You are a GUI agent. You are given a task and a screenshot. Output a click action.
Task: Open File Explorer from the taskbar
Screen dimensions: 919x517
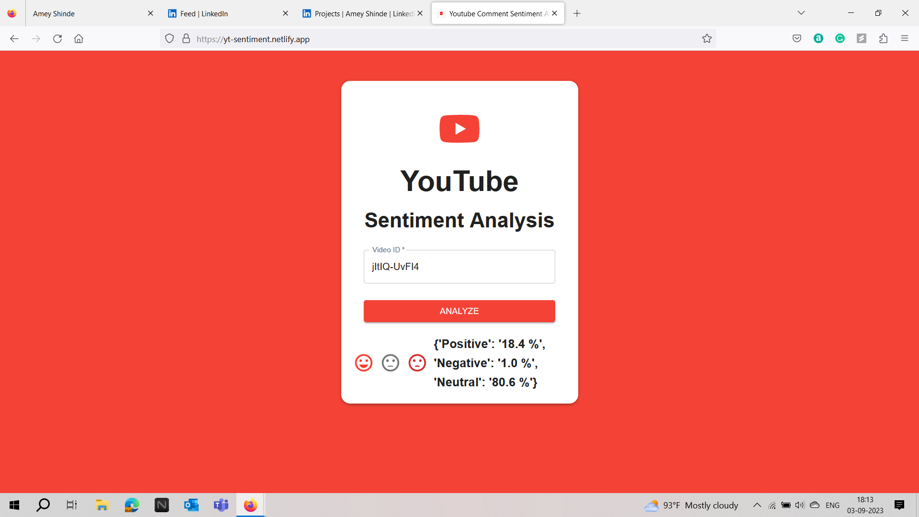[102, 505]
